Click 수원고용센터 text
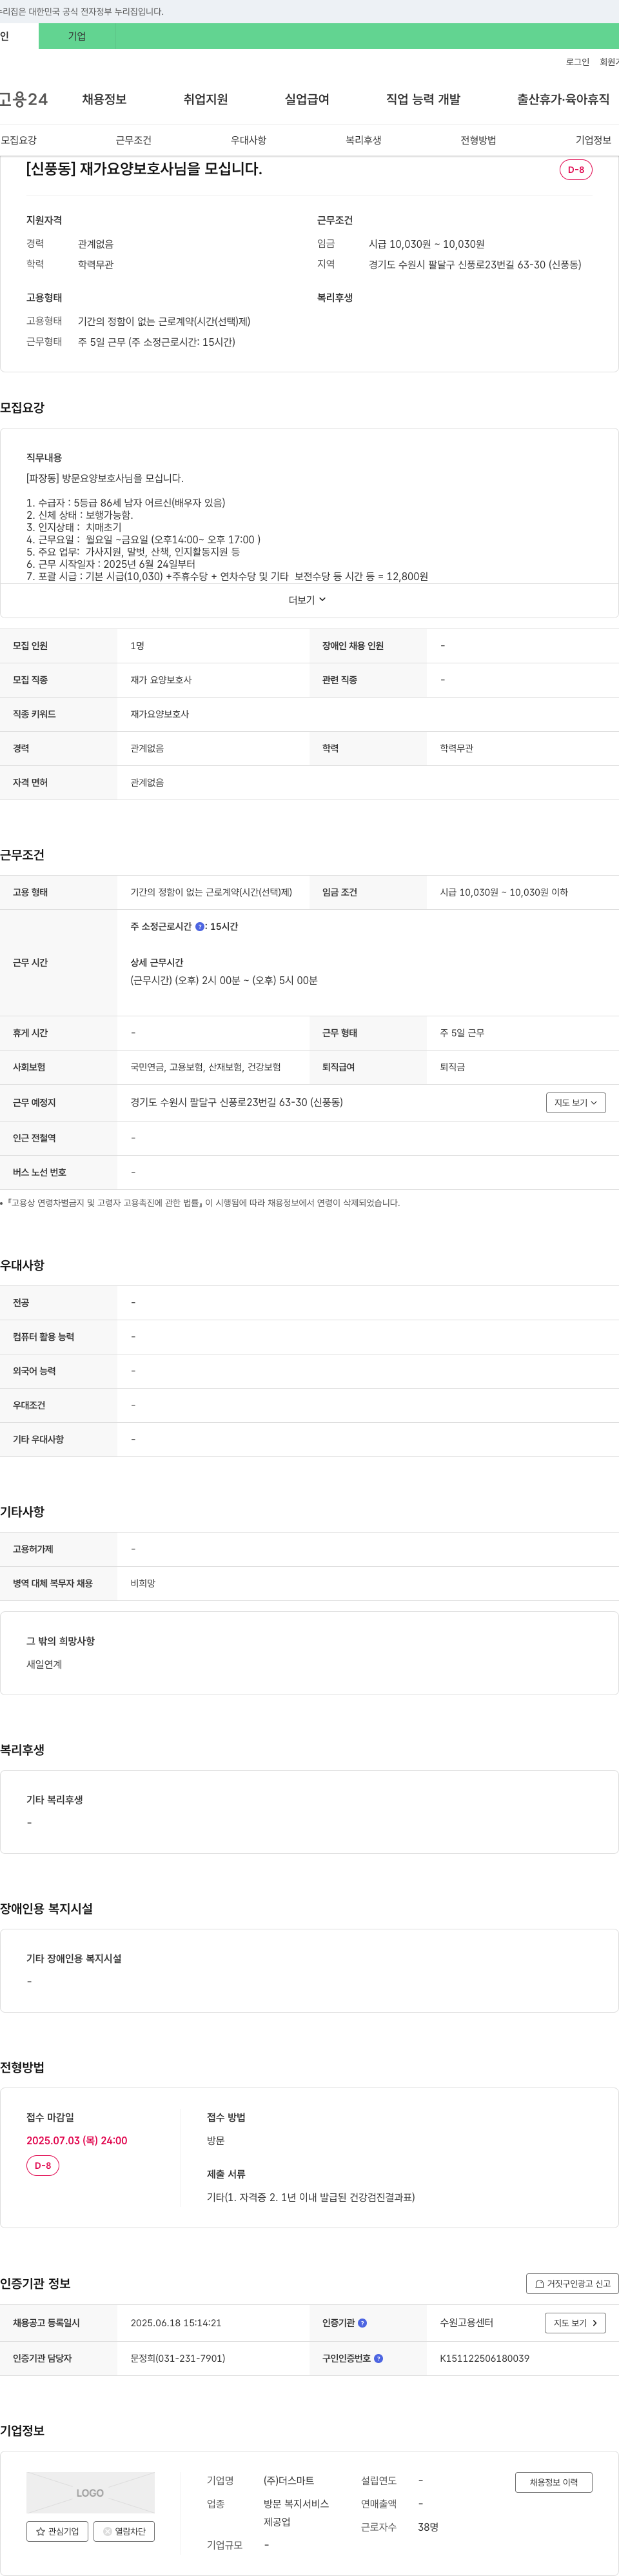This screenshot has height=2576, width=619. click(467, 2323)
